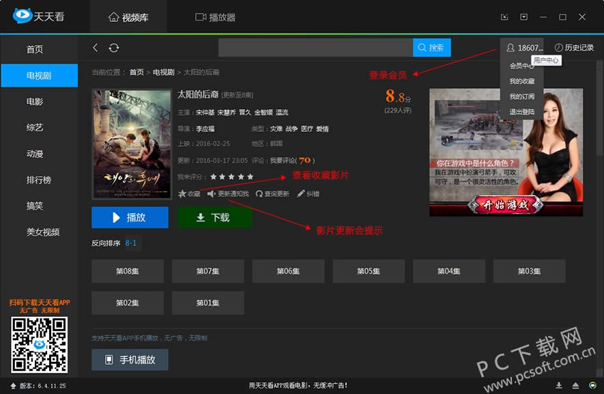Click genre tag 医疗

click(x=306, y=129)
